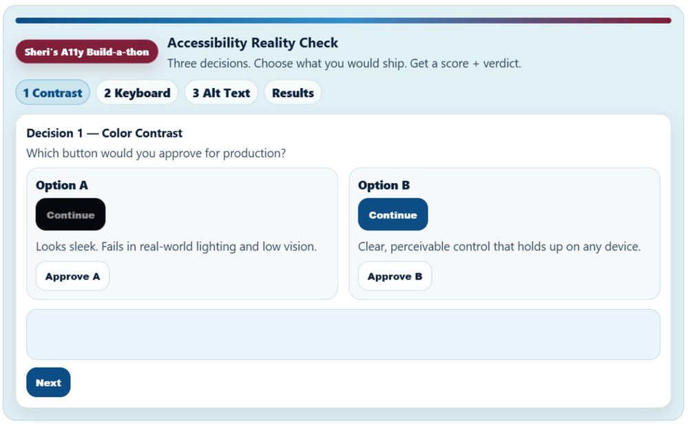This screenshot has height=424, width=688.
Task: Open the 2 Keyboard tab
Action: (x=137, y=93)
